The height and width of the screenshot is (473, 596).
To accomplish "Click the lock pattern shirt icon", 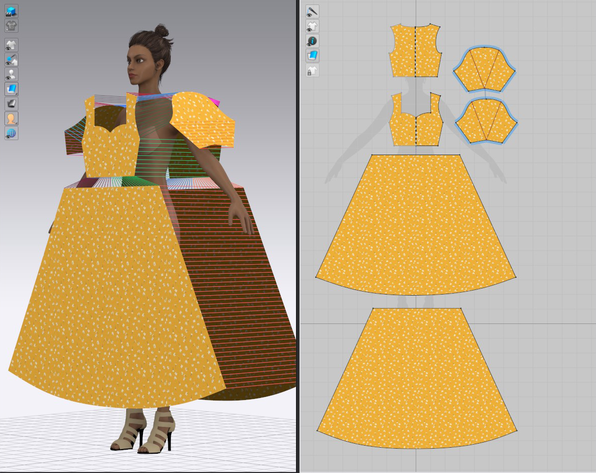I will [312, 70].
